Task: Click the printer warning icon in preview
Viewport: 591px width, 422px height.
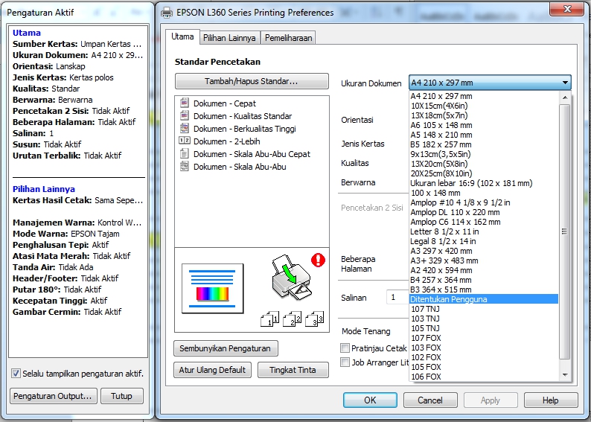Action: click(319, 260)
